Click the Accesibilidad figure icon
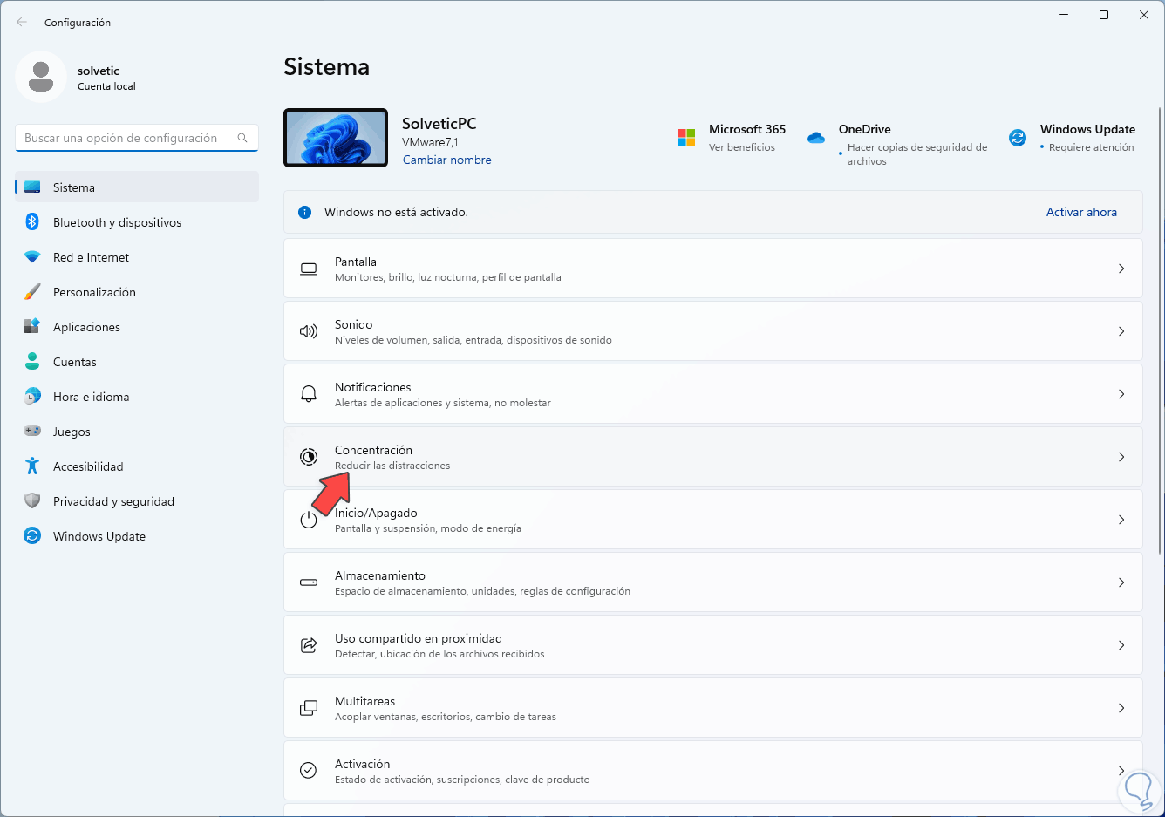This screenshot has height=817, width=1165. 32,466
